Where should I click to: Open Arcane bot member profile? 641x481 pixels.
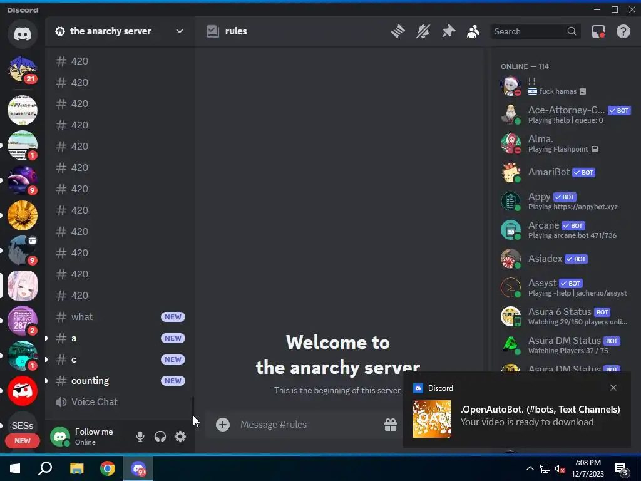[566, 230]
